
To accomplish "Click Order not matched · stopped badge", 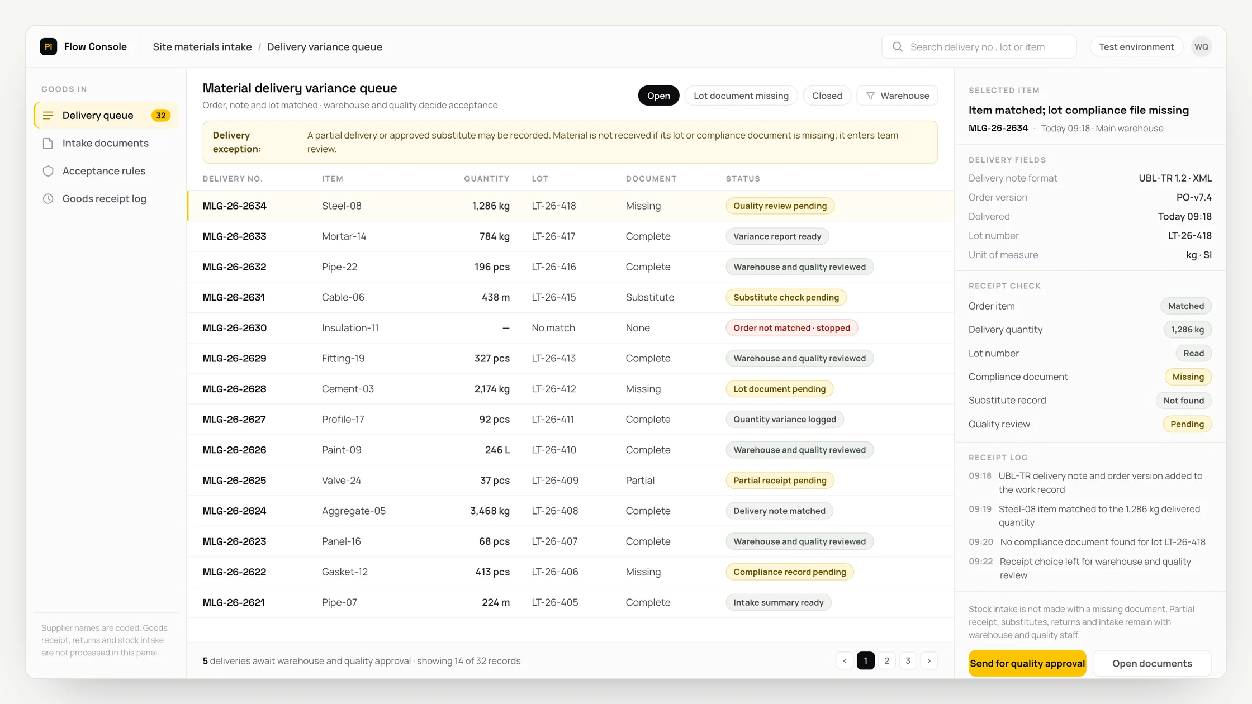I will click(x=791, y=328).
